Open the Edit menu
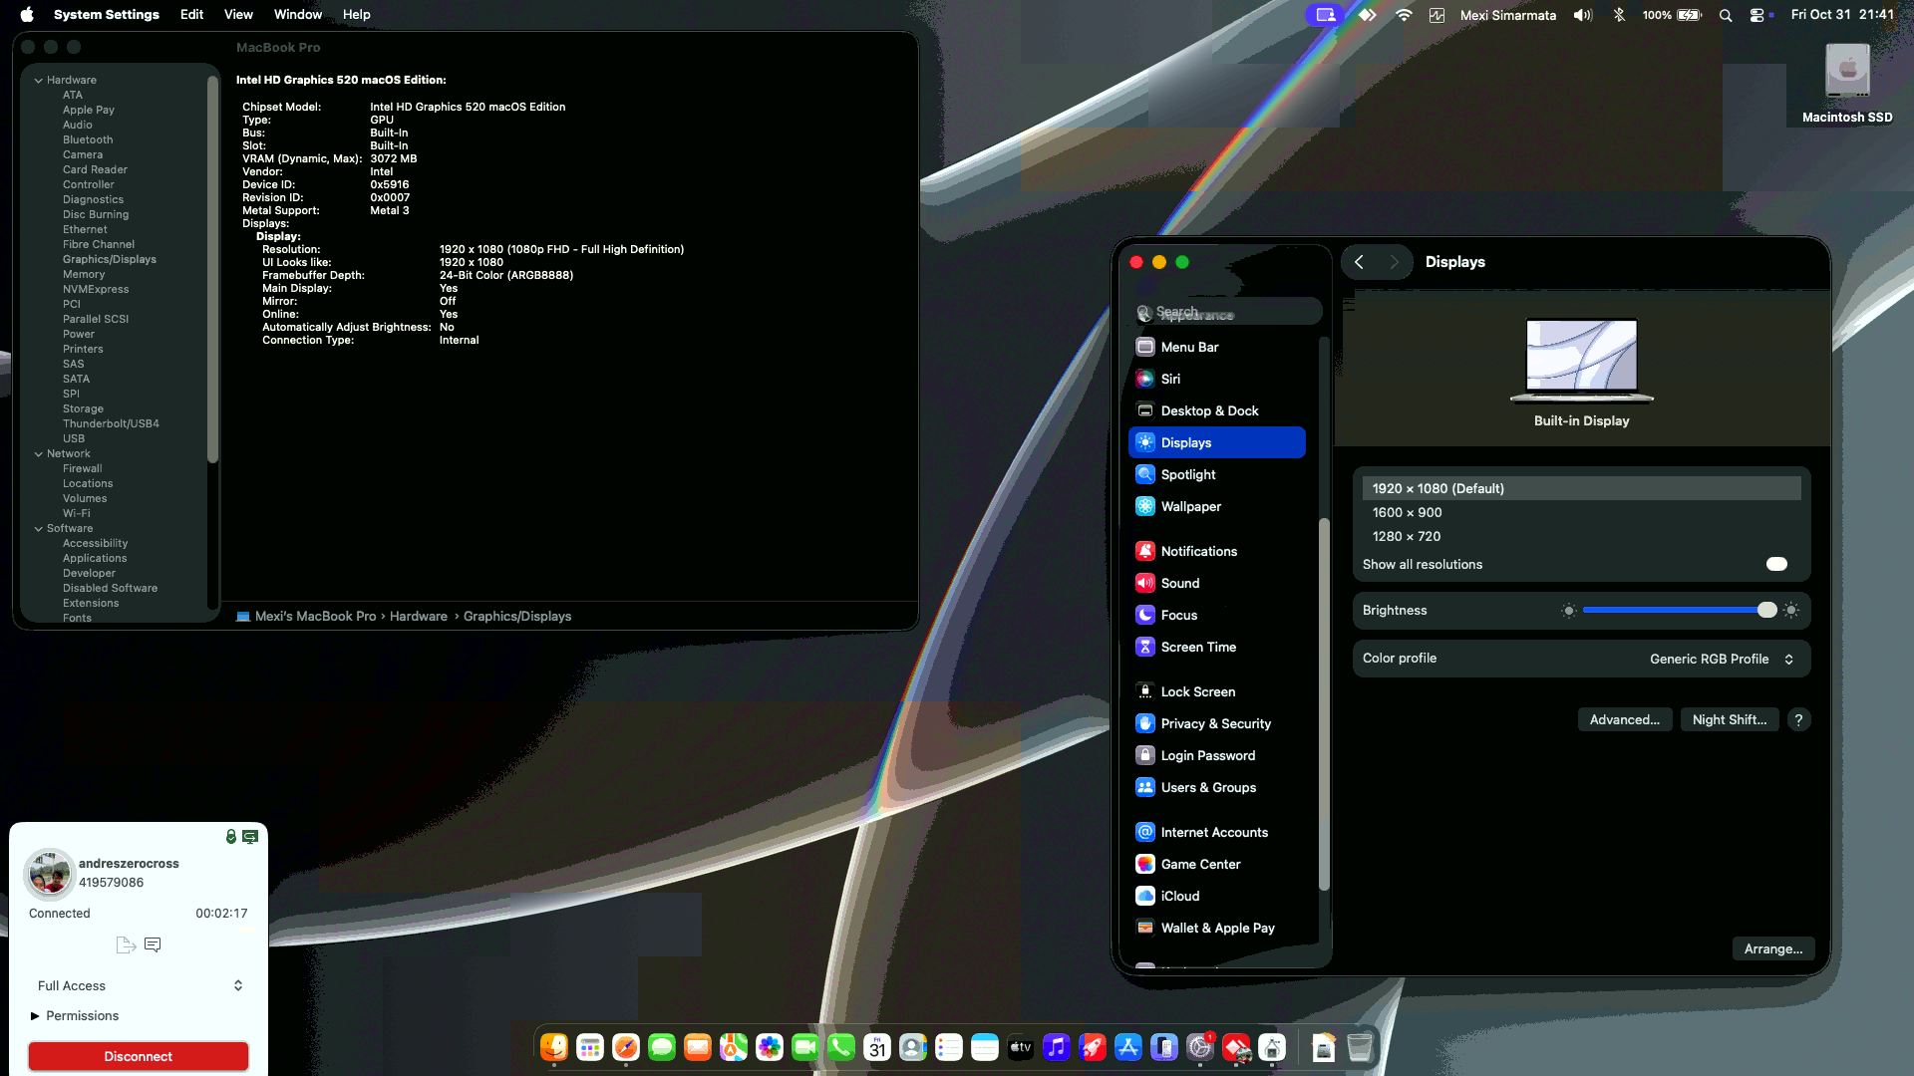The width and height of the screenshot is (1914, 1076). coord(191,15)
